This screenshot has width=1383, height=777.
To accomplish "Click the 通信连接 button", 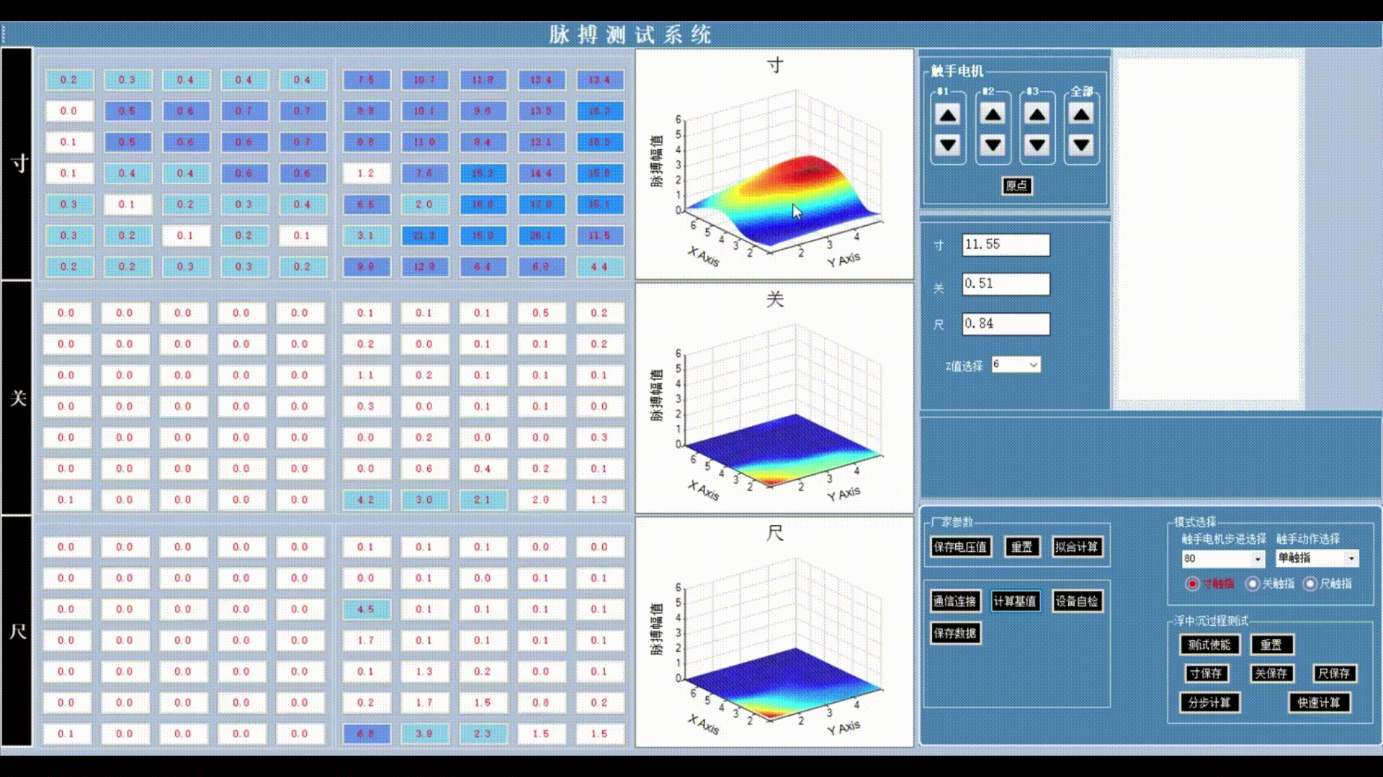I will (954, 601).
